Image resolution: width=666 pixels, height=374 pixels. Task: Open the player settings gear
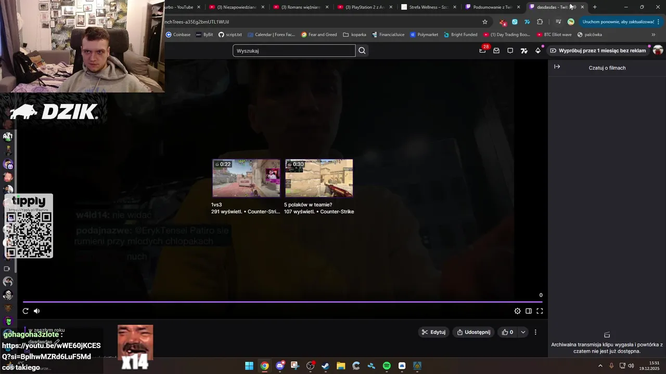pos(517,311)
